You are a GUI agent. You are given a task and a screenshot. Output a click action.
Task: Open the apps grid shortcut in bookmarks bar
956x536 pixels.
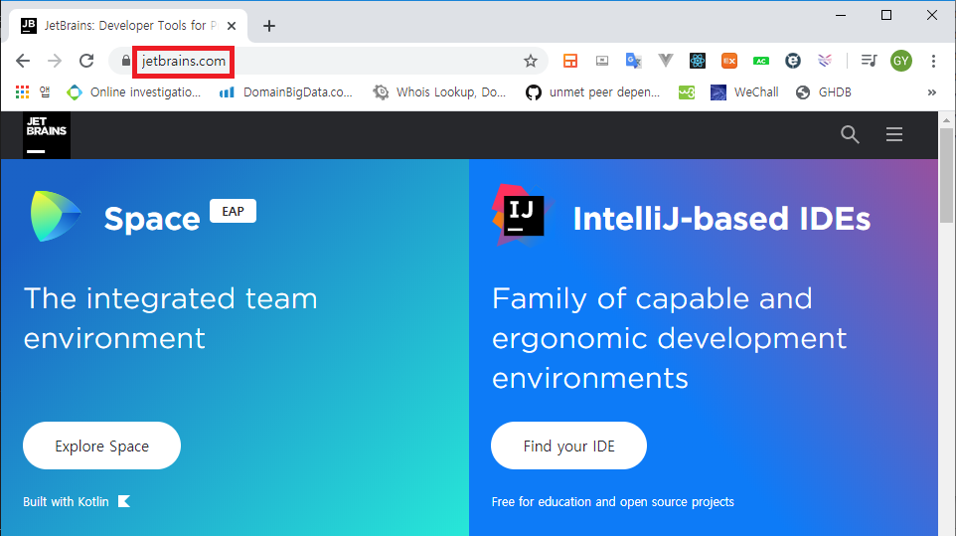[23, 92]
